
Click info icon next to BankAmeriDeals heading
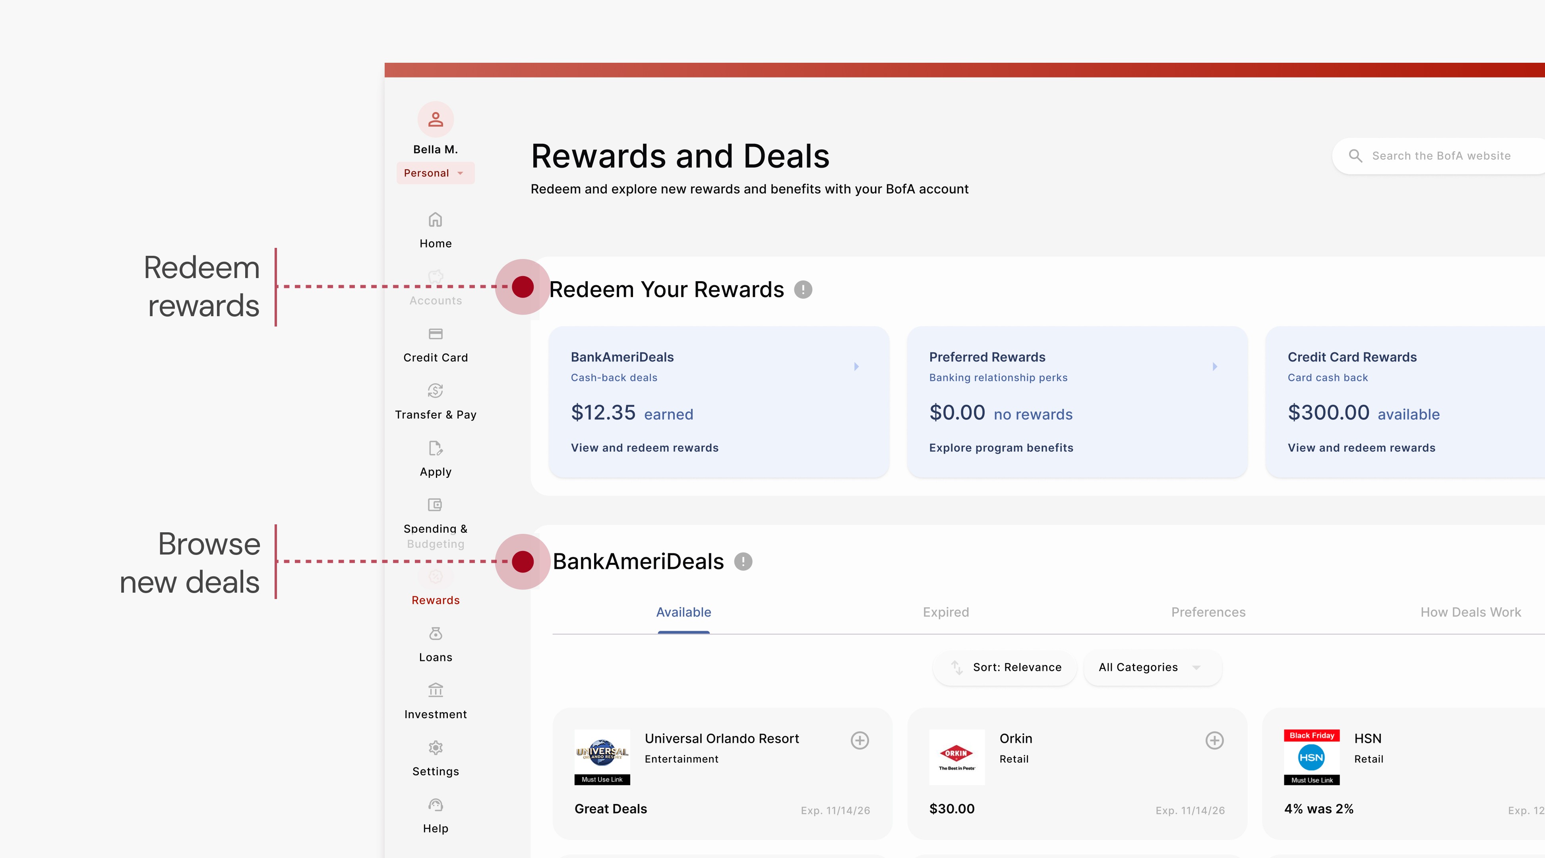click(743, 562)
